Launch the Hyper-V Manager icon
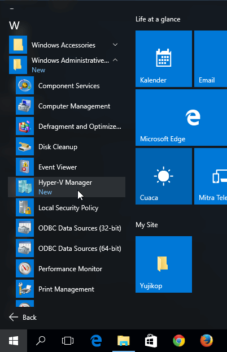The width and height of the screenshot is (227, 352). click(25, 187)
